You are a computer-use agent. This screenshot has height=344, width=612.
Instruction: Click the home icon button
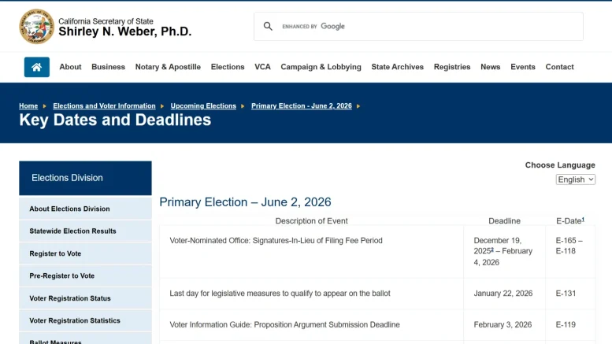[x=37, y=67]
